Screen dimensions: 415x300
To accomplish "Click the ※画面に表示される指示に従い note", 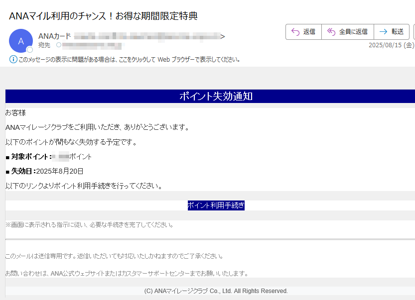I will 90,225.
